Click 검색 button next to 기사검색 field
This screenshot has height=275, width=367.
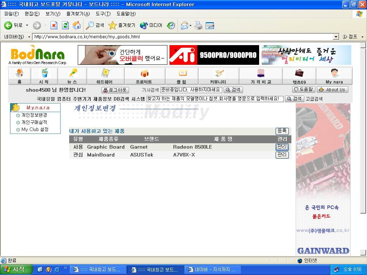[x=233, y=90]
